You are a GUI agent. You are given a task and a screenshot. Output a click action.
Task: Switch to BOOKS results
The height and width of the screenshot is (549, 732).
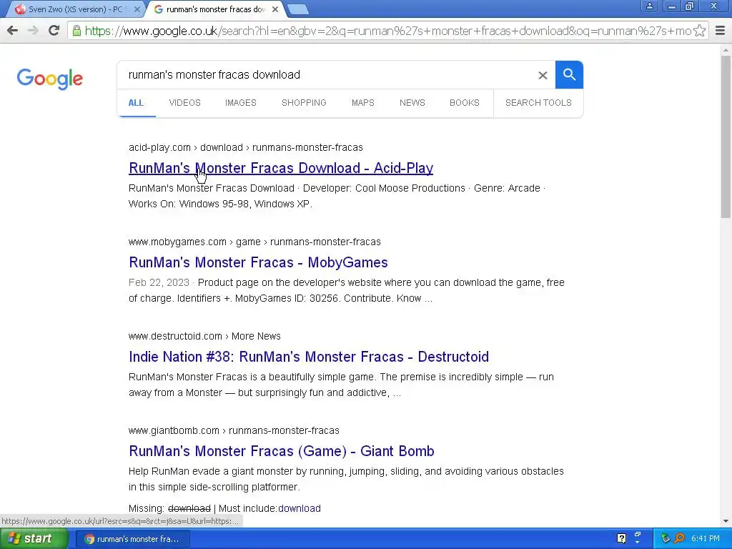click(465, 103)
